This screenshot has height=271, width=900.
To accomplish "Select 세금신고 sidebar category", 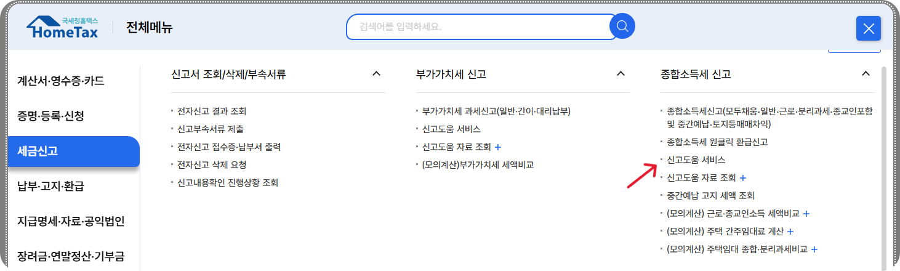I will (74, 151).
